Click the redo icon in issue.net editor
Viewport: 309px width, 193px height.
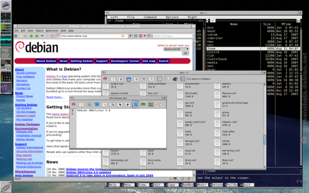[128, 104]
